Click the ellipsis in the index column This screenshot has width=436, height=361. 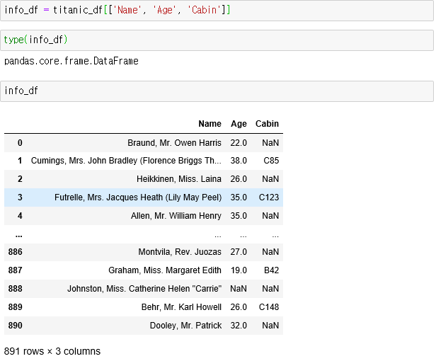(x=18, y=236)
